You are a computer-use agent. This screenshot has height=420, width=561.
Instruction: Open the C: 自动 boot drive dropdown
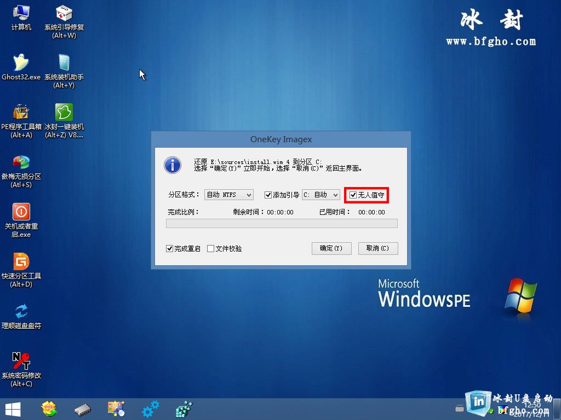tap(321, 195)
